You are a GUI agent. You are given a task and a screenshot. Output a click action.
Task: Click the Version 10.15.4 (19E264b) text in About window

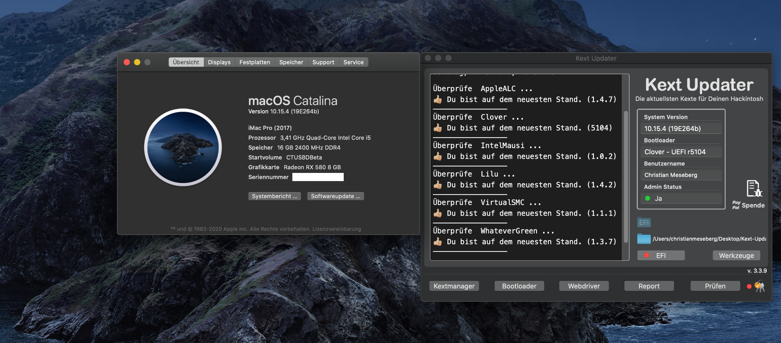coord(284,111)
